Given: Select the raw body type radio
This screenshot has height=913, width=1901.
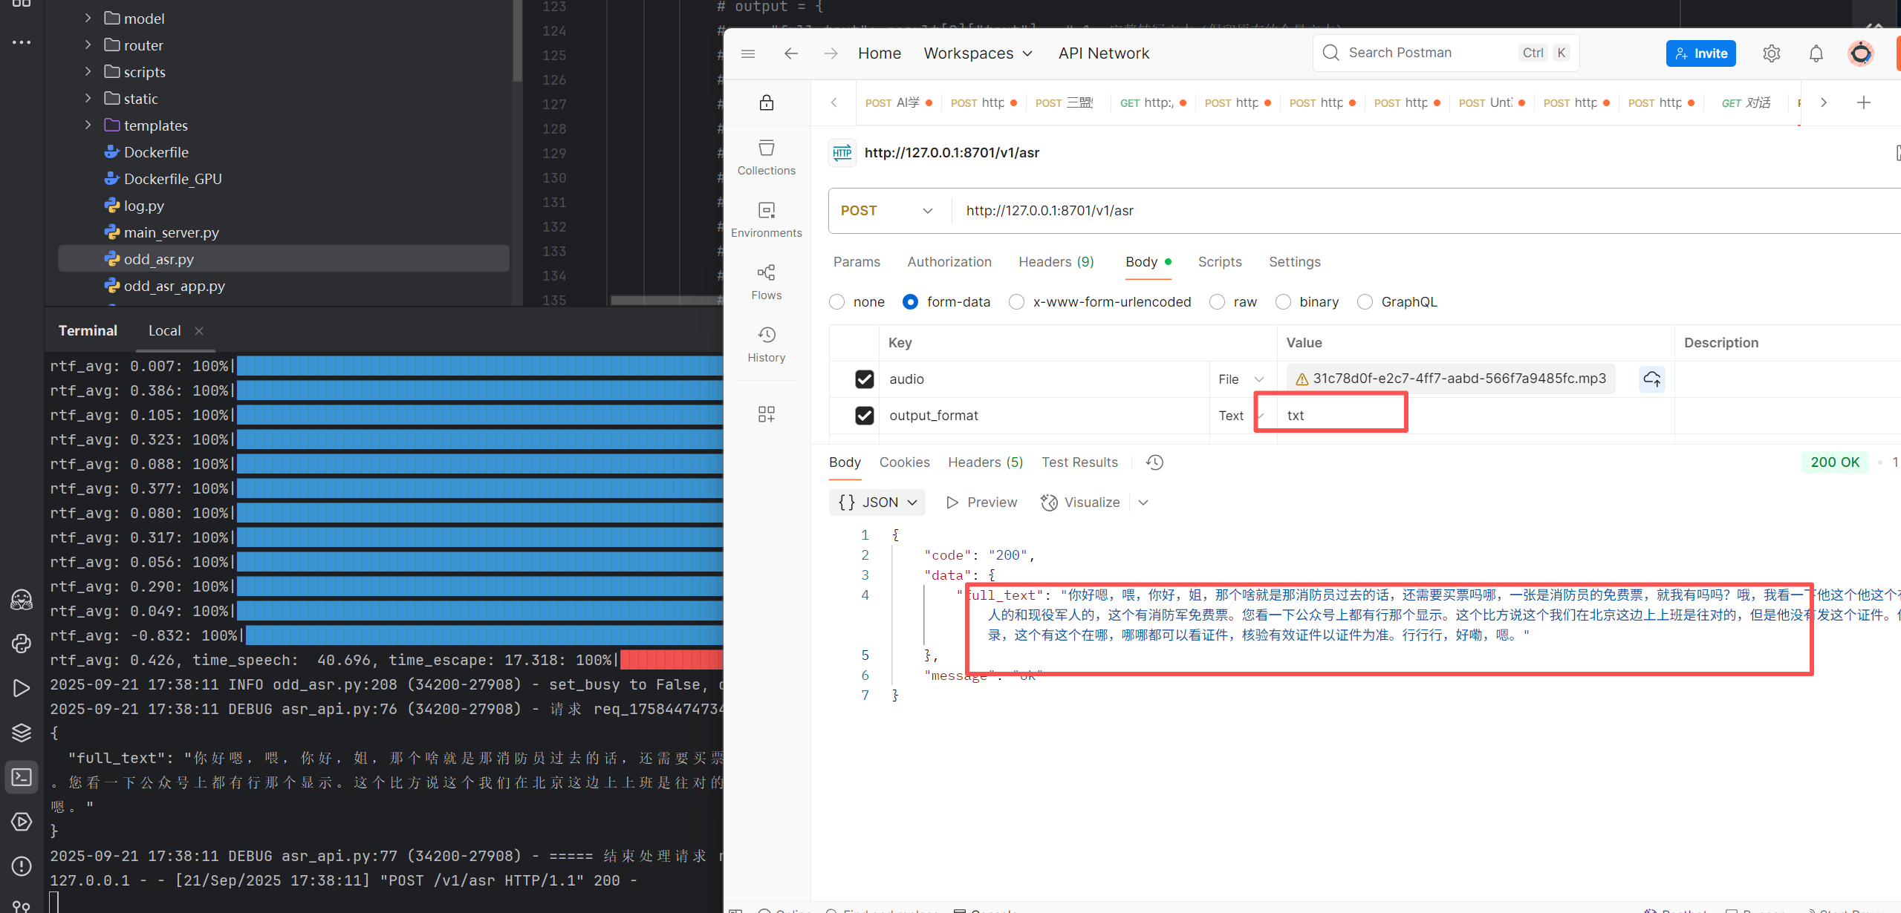Looking at the screenshot, I should (x=1217, y=302).
